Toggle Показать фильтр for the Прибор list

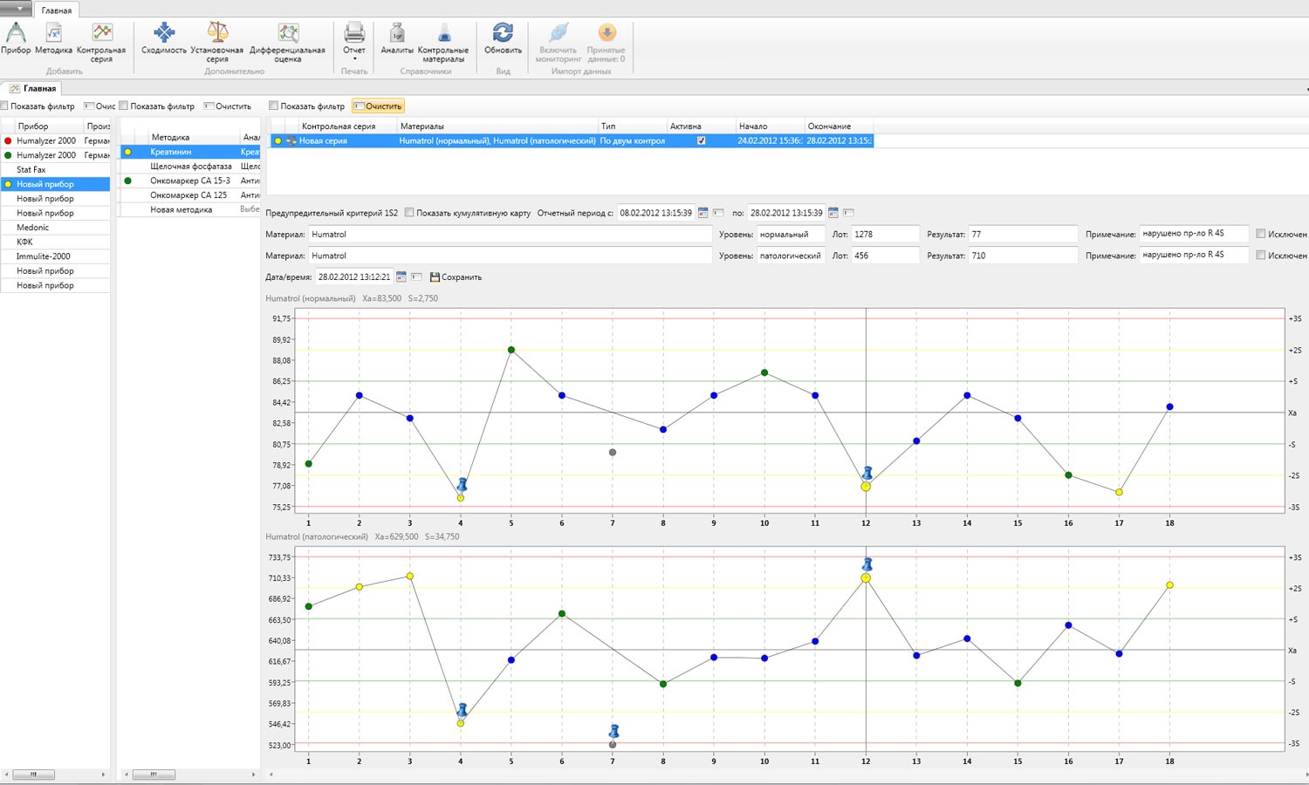[x=4, y=106]
